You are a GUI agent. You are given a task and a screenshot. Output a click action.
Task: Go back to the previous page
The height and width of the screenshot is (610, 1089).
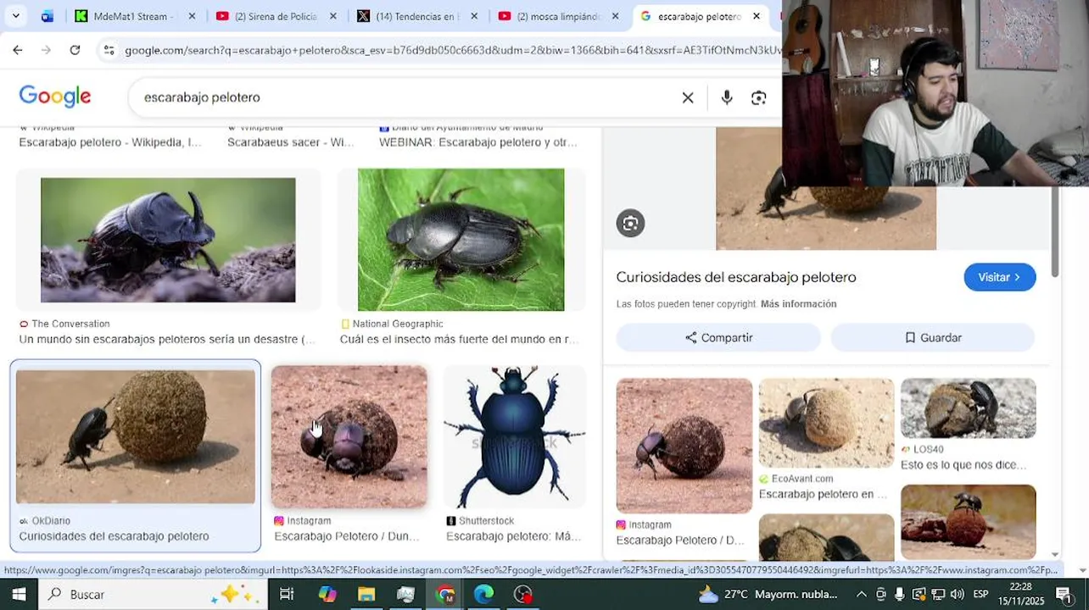(18, 50)
